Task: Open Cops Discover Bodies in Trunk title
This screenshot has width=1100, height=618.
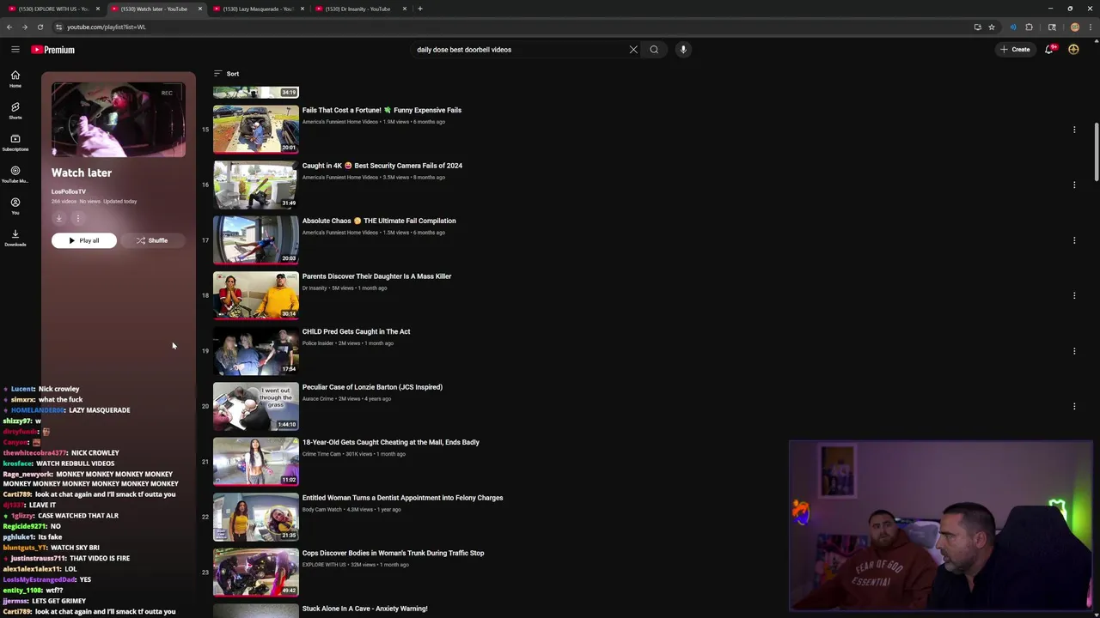Action: (393, 553)
